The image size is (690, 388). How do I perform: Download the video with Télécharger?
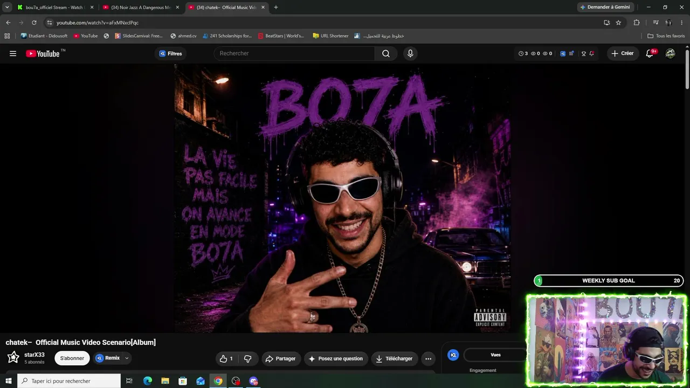coord(394,358)
